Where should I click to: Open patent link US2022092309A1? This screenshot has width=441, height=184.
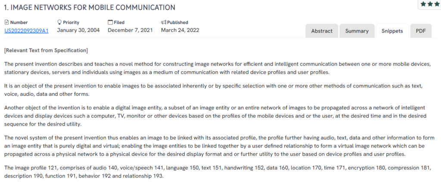[26, 30]
